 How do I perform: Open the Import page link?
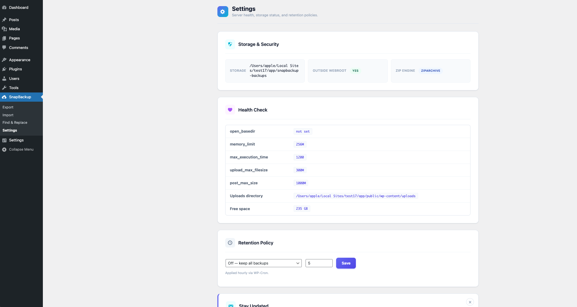(8, 115)
